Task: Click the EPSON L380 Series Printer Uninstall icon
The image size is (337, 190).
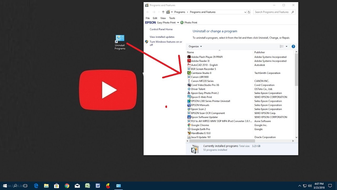Action: point(189,101)
